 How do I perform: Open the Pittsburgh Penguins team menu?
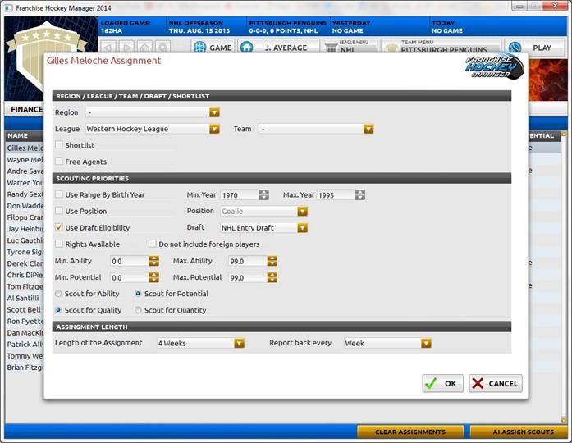pos(441,48)
